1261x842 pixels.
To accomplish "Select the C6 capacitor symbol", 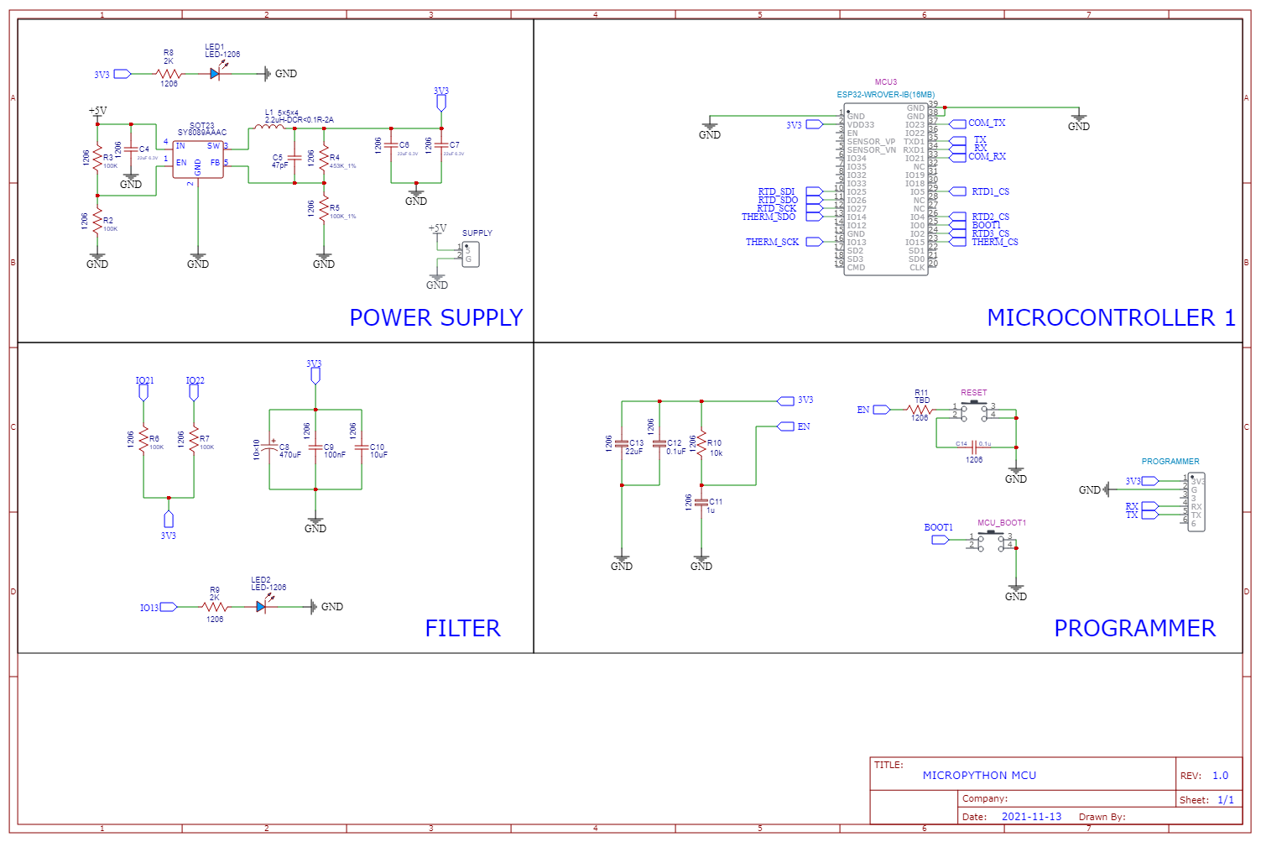I will tap(391, 145).
